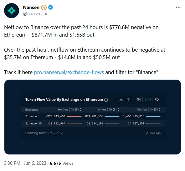185x171 pixels.
Task: Click the orange compass affiliate badge
Action: click(44, 8)
